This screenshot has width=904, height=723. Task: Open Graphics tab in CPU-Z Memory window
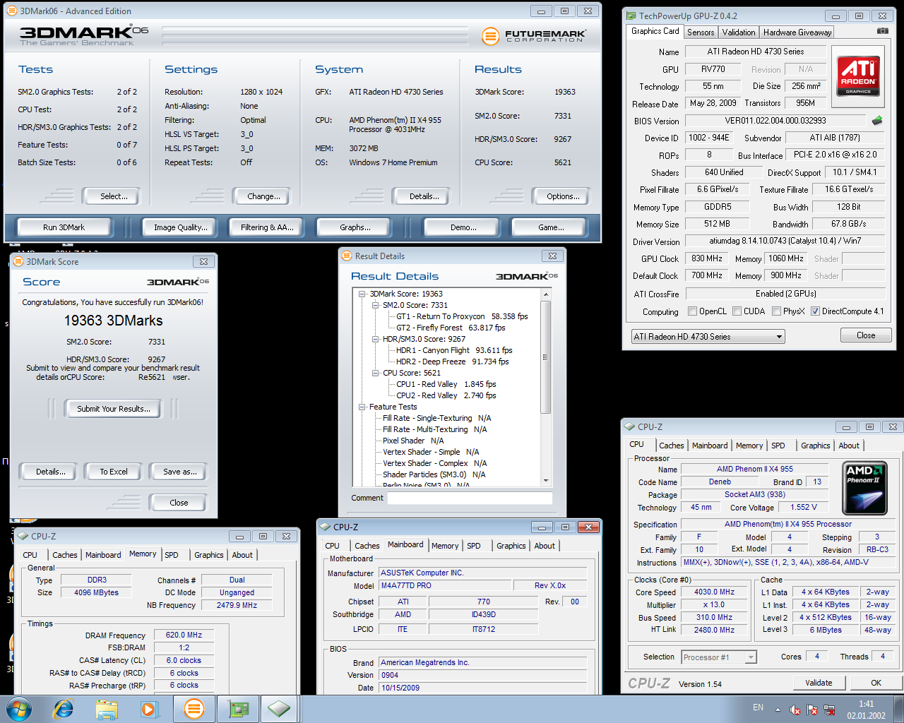(x=209, y=555)
